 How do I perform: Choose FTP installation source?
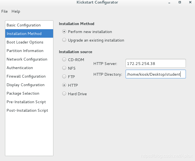coord(64,77)
